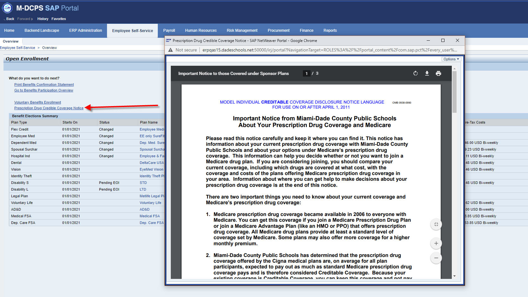Open the Options dropdown in popup
The image size is (528, 297).
tap(451, 59)
